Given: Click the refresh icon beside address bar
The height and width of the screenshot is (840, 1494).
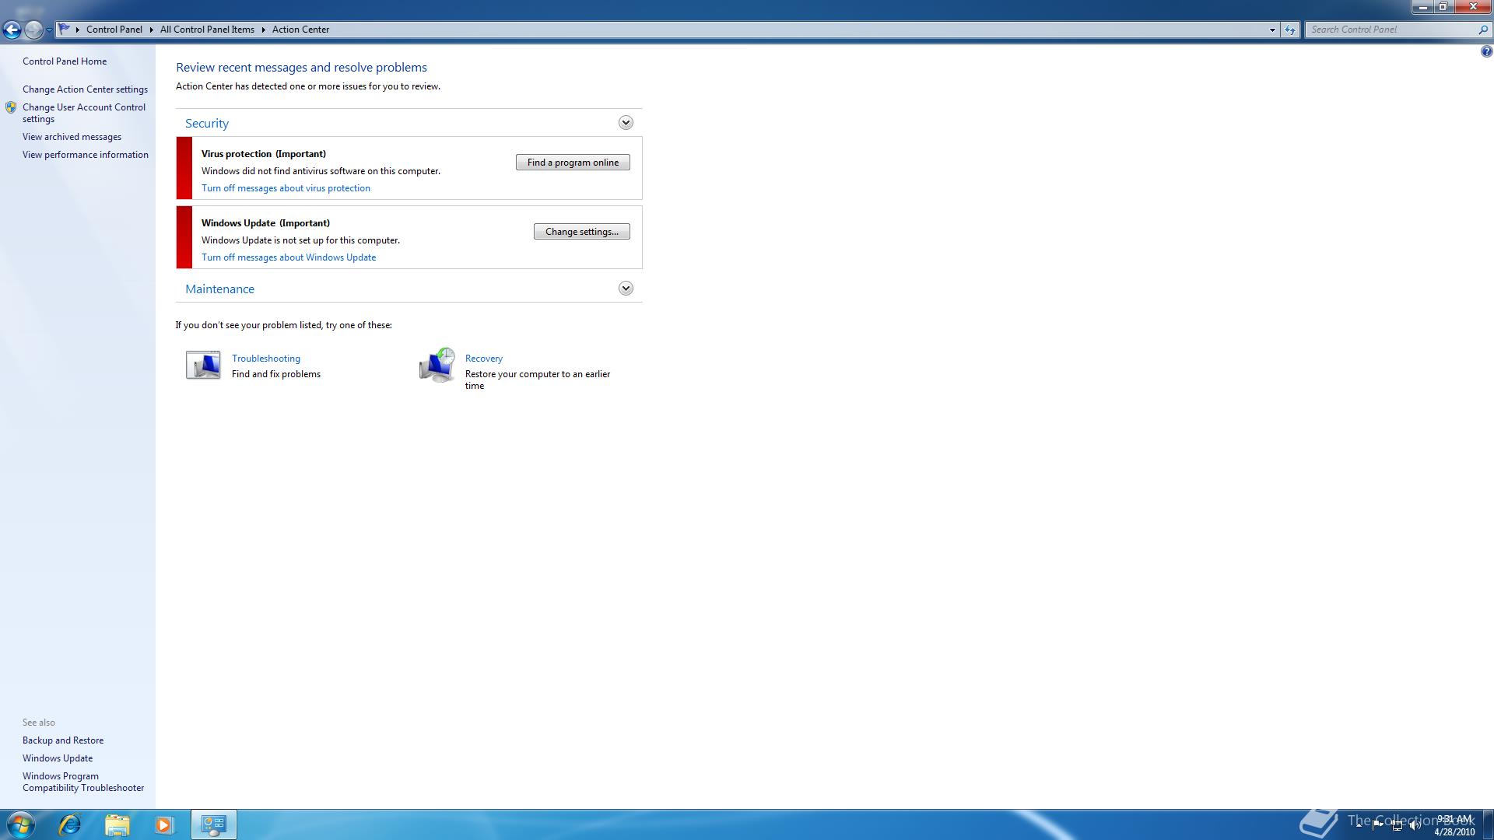Looking at the screenshot, I should (x=1290, y=30).
